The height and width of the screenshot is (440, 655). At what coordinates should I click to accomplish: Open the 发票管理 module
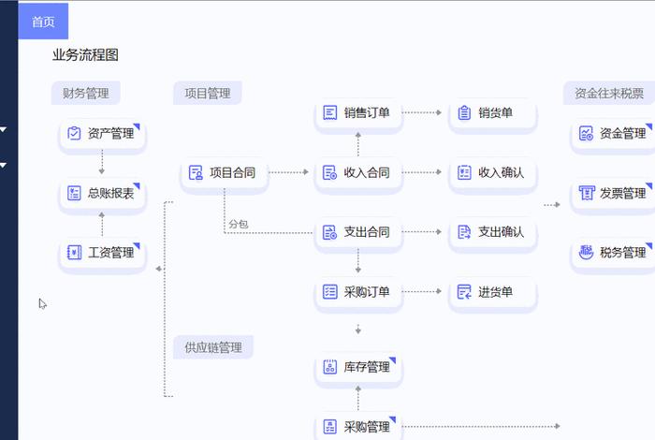tap(613, 194)
